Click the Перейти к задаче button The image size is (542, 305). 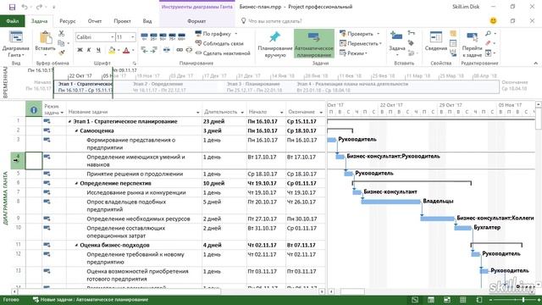[x=472, y=44]
